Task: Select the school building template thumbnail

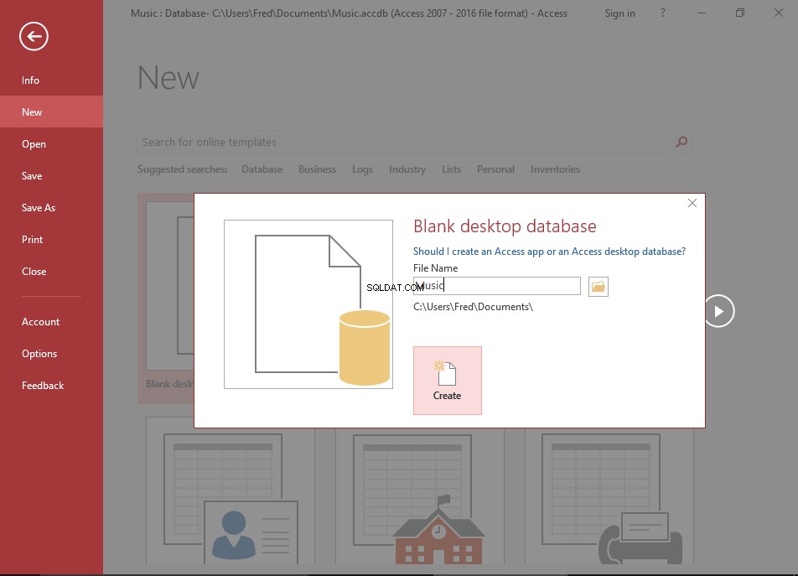Action: 419,496
